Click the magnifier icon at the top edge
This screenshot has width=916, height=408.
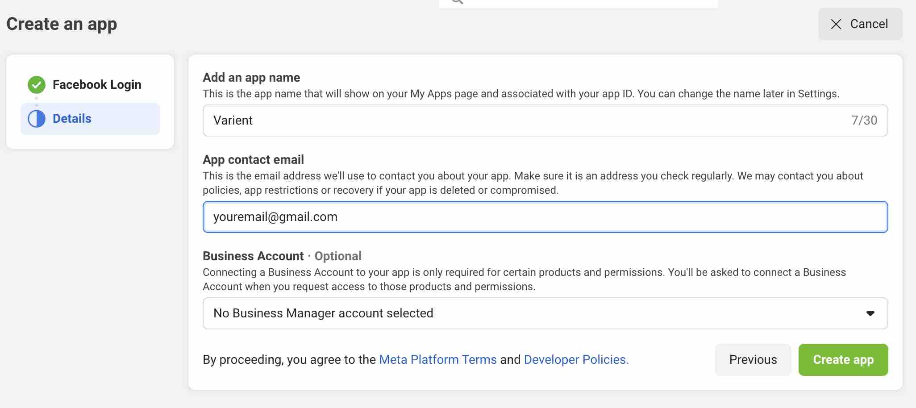click(x=457, y=1)
